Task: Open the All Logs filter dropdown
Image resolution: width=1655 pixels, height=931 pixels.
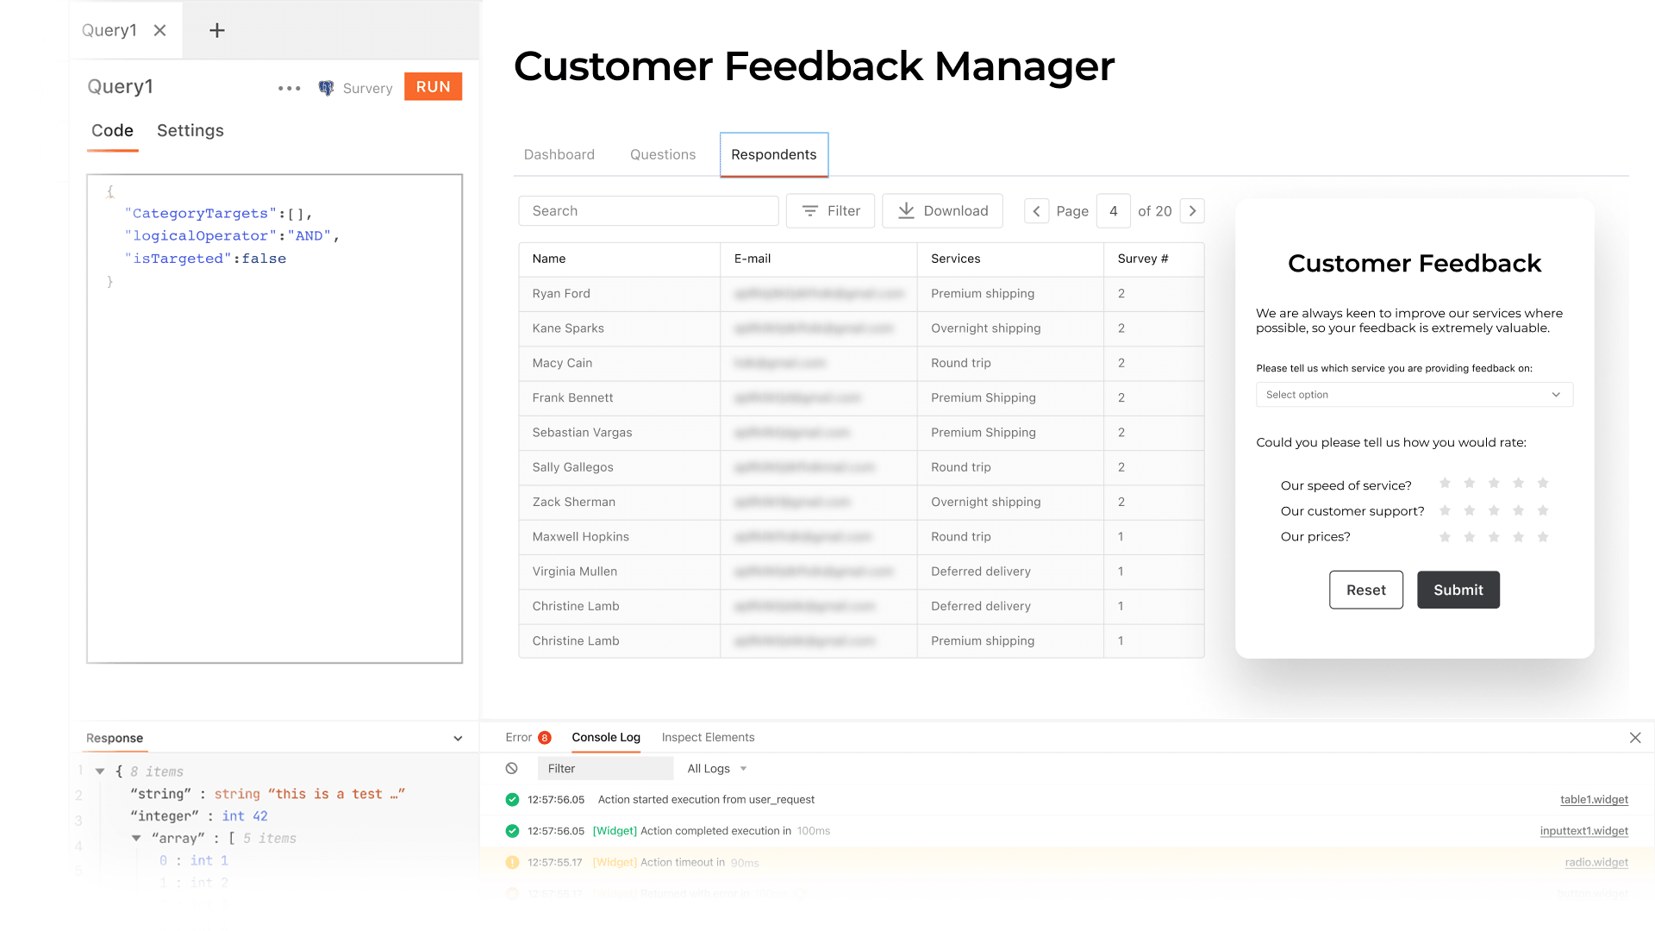Action: tap(715, 768)
